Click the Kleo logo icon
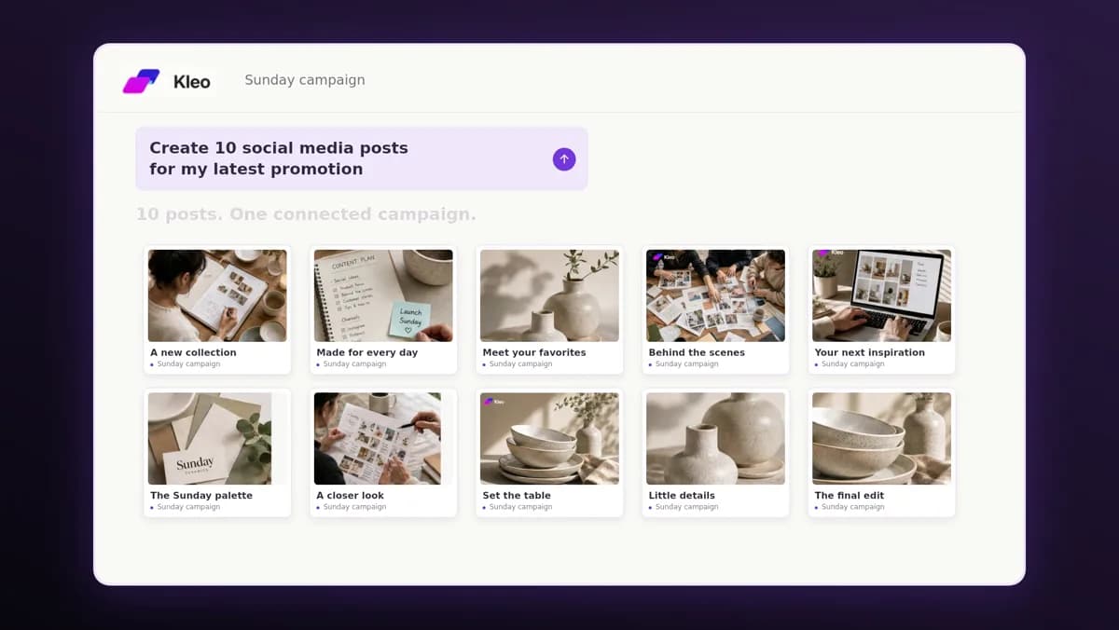 (142, 81)
